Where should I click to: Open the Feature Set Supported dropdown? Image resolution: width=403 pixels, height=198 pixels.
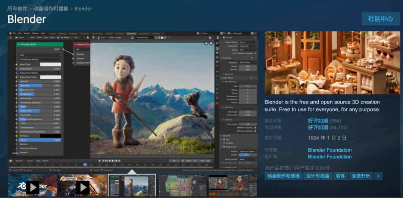248,46
